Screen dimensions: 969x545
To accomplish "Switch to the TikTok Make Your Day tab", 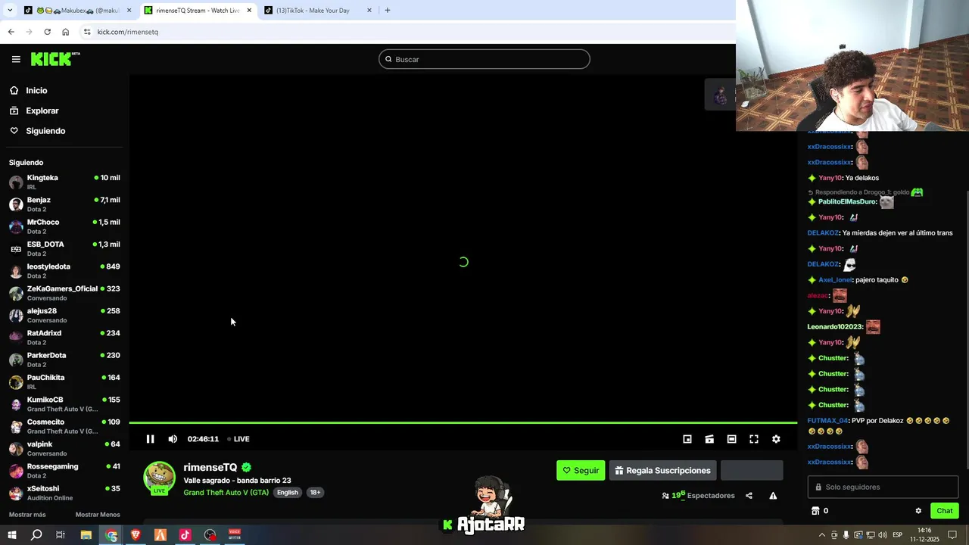I will [318, 11].
